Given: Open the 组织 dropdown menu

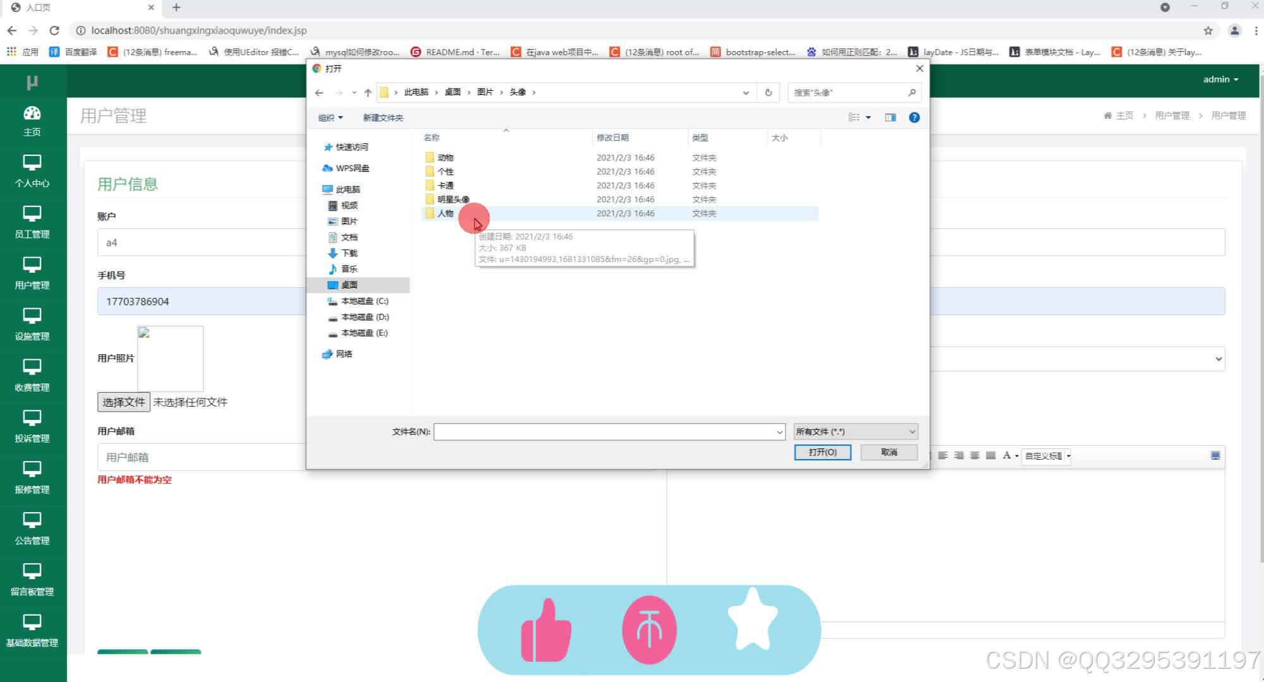Looking at the screenshot, I should pos(331,118).
